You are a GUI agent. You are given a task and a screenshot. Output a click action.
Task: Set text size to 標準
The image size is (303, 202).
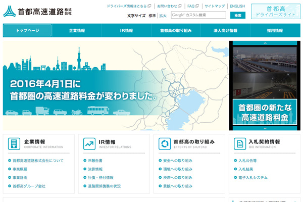tap(152, 16)
